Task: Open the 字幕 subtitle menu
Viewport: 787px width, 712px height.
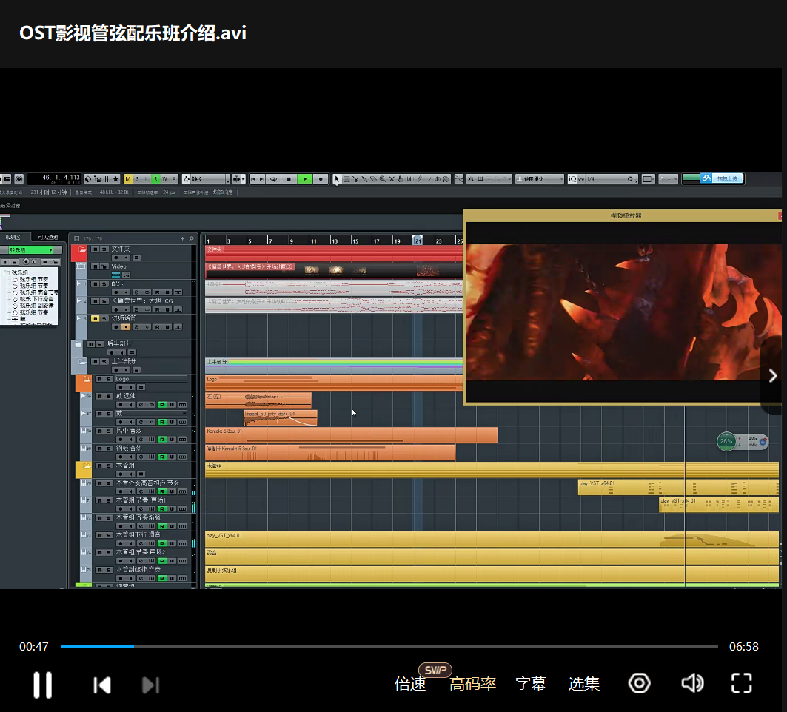Action: click(531, 683)
